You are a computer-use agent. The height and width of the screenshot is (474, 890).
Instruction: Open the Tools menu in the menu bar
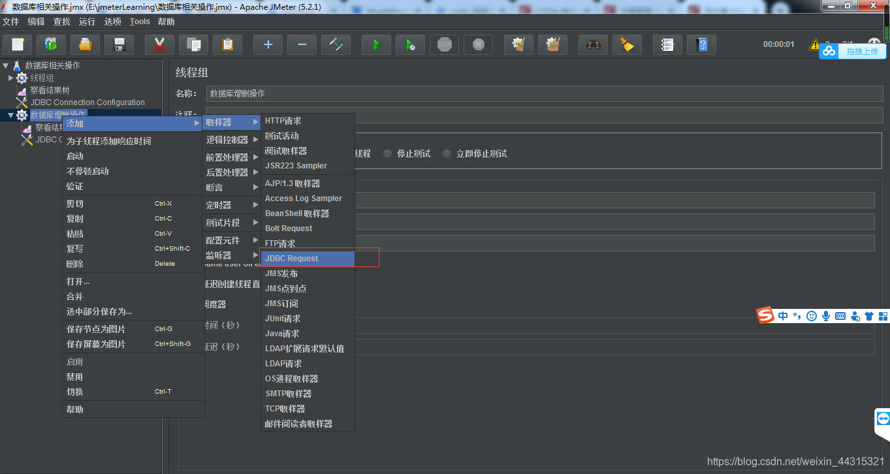pos(140,22)
